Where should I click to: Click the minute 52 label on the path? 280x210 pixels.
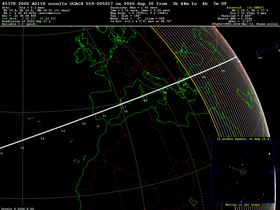(84, 124)
